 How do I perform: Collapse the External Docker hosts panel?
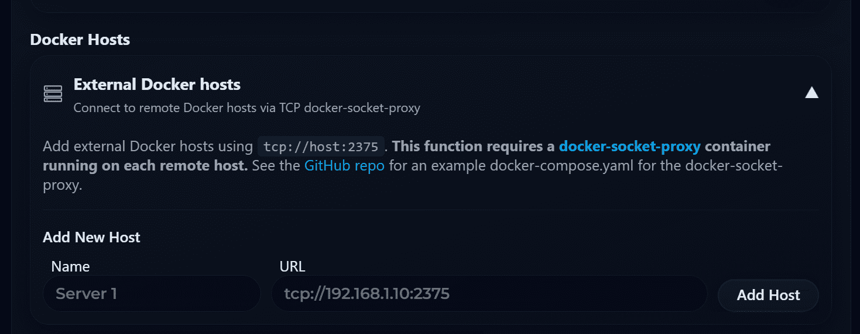coord(811,93)
